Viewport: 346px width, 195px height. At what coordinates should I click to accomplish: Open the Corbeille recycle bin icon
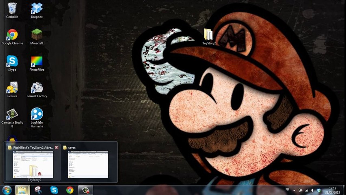click(x=12, y=10)
